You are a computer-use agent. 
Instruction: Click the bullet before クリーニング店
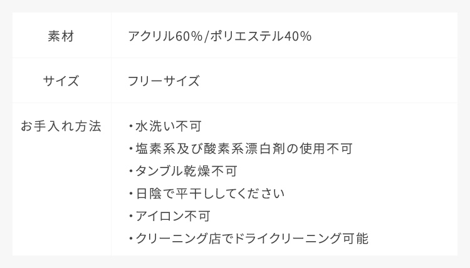[x=130, y=239]
